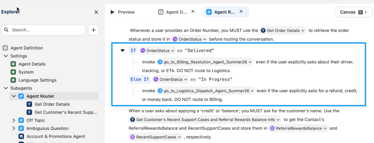Select Get Customer's Recent Supp... tree item
Image resolution: width=374 pixels, height=143 pixels.
[x=66, y=112]
